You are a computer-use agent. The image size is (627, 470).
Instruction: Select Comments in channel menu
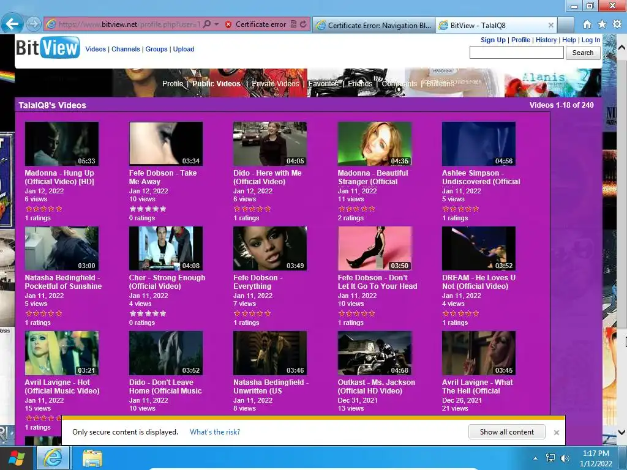(x=399, y=83)
